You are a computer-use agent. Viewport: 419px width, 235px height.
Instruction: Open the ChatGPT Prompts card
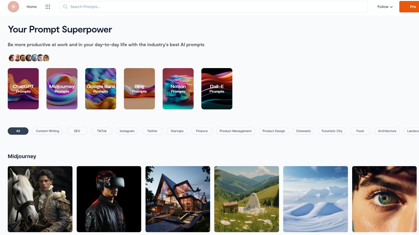click(23, 89)
